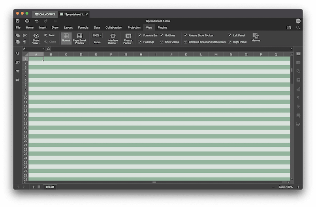This screenshot has height=207, width=316.
Task: Open the Search icon in left sidebar
Action: tap(18, 54)
